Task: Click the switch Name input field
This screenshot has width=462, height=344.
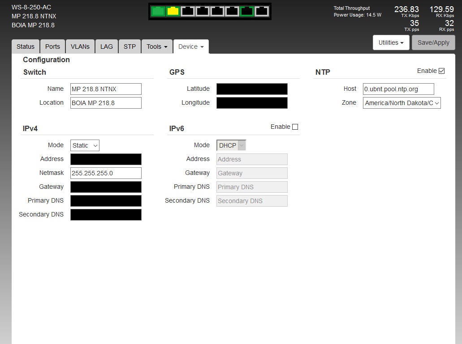Action: tap(106, 89)
